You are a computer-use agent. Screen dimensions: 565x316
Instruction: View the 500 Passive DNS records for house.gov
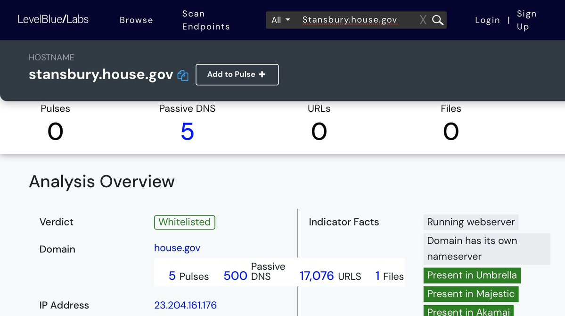[x=236, y=276]
